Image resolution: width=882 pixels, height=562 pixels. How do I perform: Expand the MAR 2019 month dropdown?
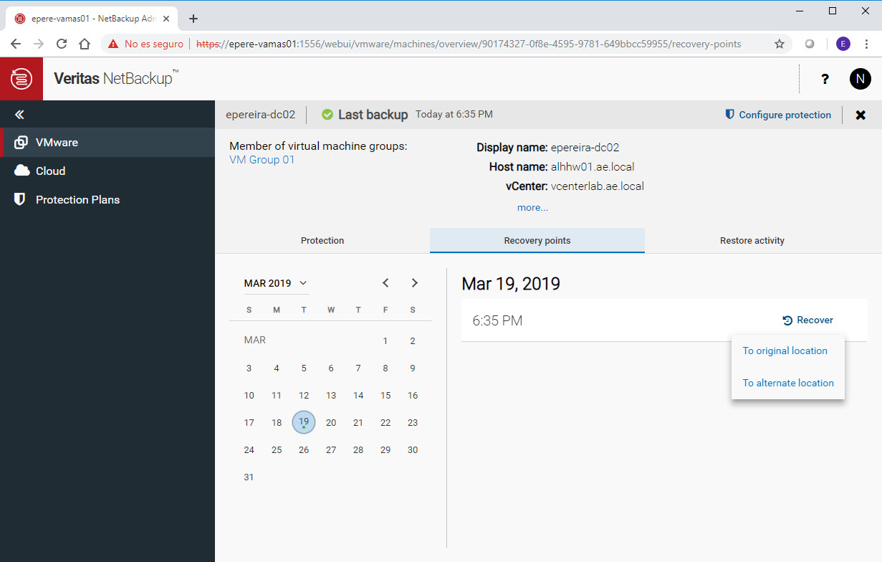click(275, 283)
